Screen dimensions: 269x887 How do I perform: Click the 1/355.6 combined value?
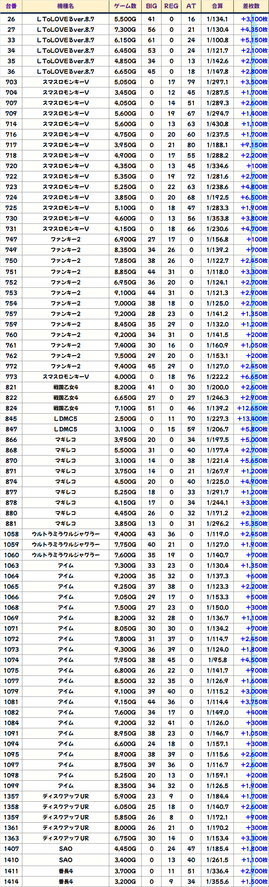[x=217, y=882]
